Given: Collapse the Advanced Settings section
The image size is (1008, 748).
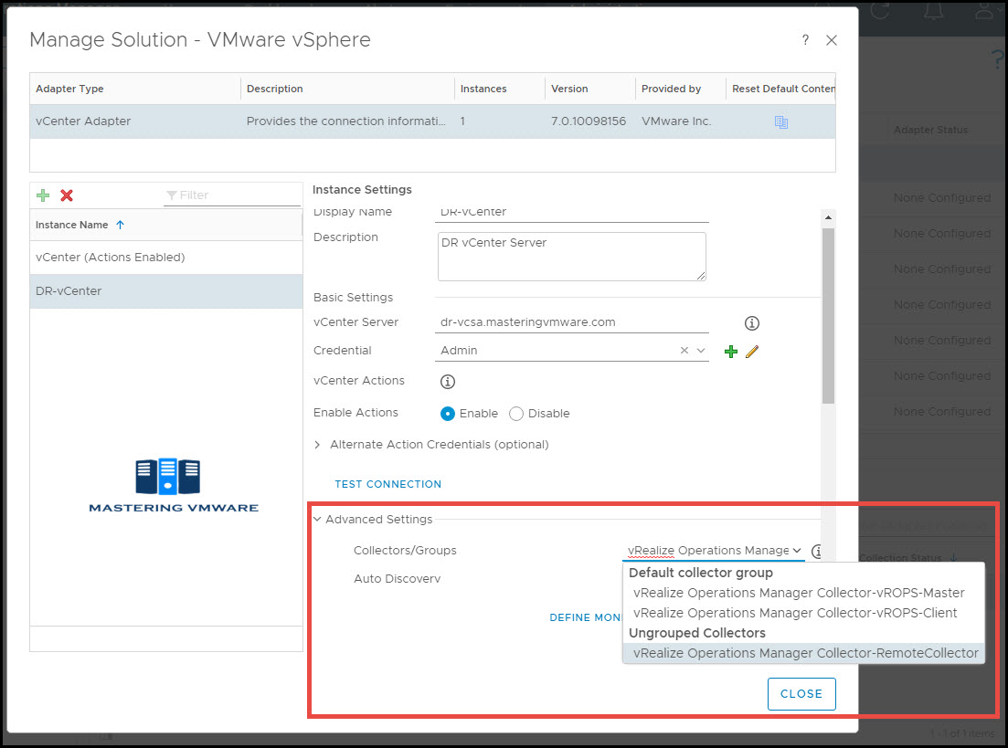Looking at the screenshot, I should click(317, 520).
